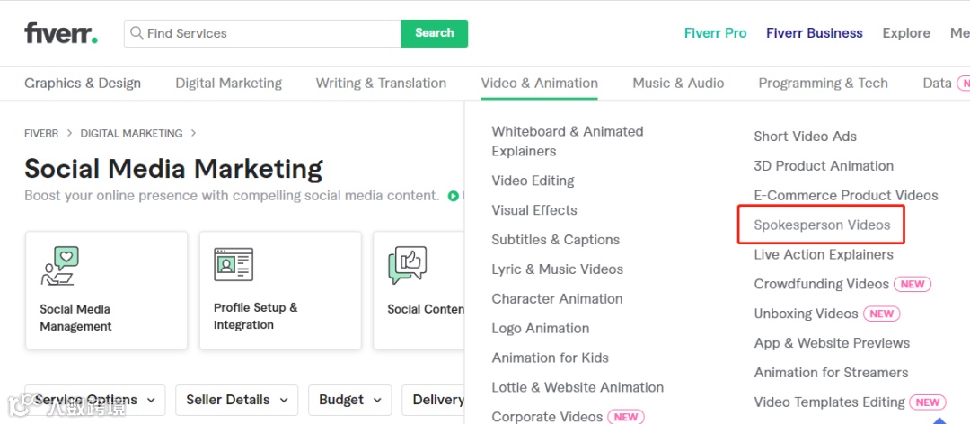Click Social Media Marketing page heading

[x=173, y=169]
